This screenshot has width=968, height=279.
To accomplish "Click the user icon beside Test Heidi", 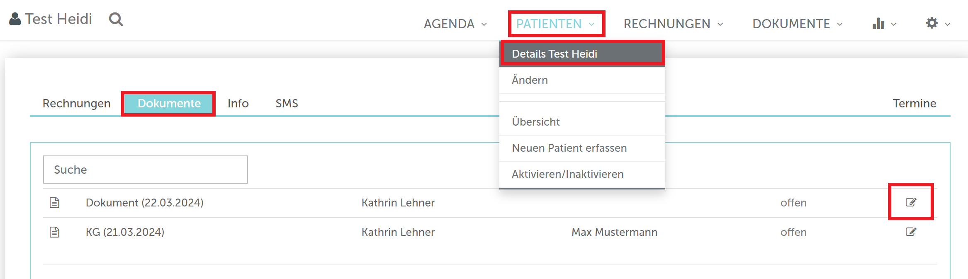I will pyautogui.click(x=15, y=19).
